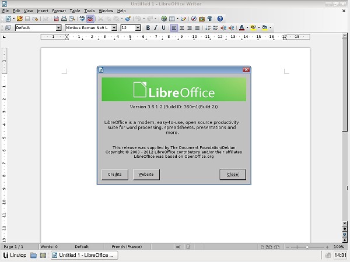Open the File menu
Image resolution: width=350 pixels, height=262 pixels.
point(6,10)
